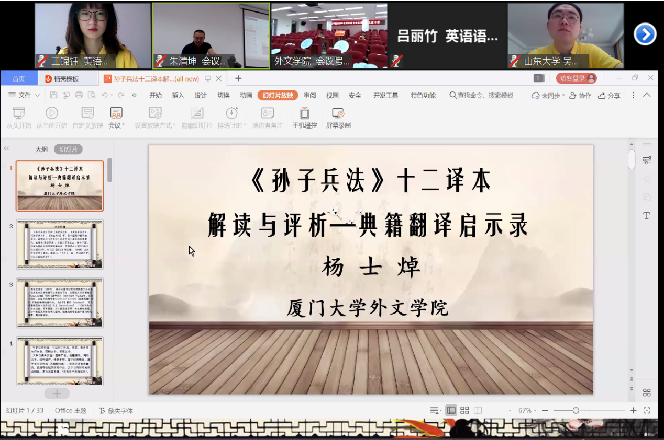Switch to 大纲 outline view
This screenshot has width=664, height=440.
(41, 149)
